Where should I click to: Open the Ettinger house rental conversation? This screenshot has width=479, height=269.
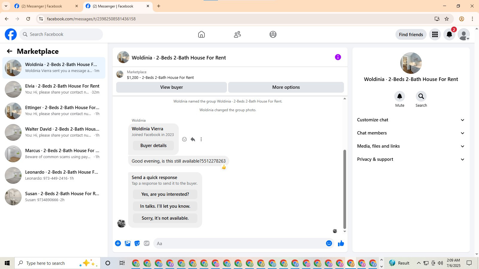click(x=54, y=111)
